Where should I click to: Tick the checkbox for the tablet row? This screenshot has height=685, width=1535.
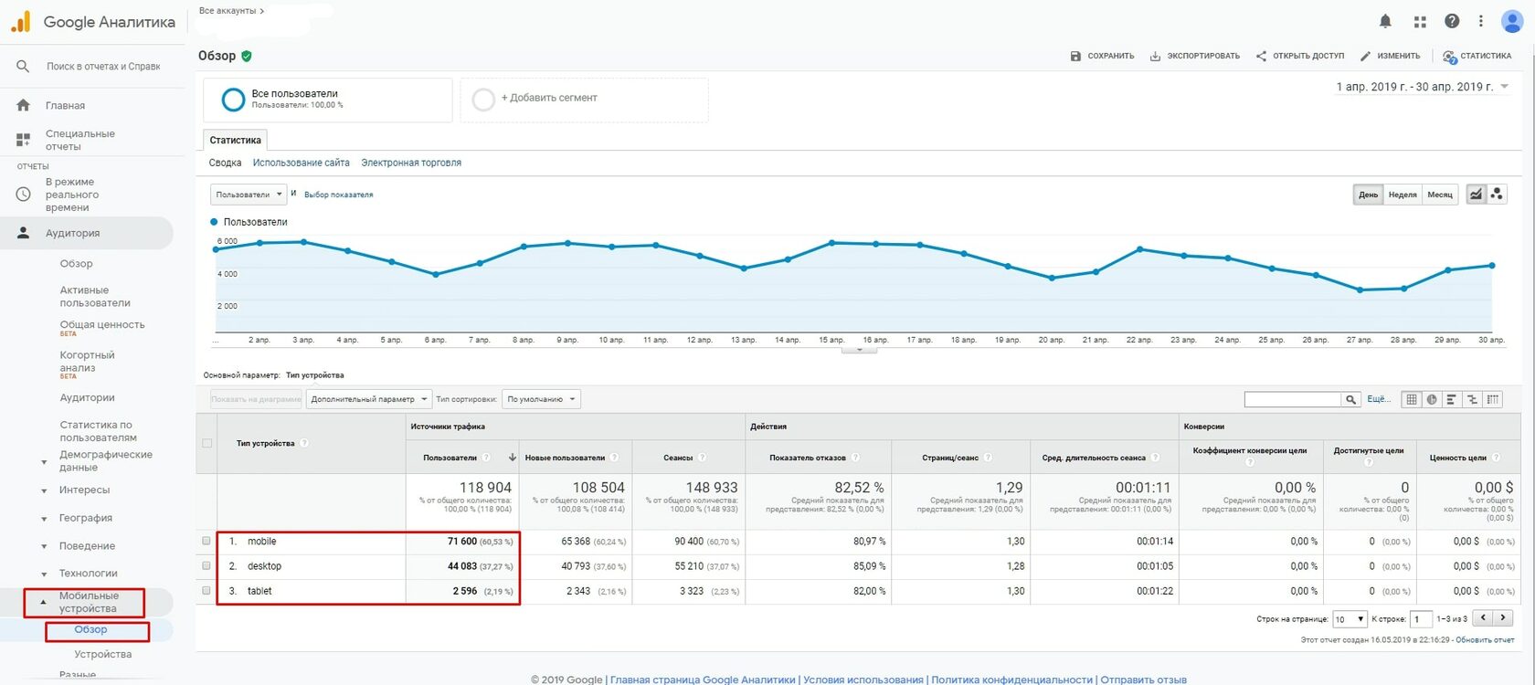(x=206, y=590)
